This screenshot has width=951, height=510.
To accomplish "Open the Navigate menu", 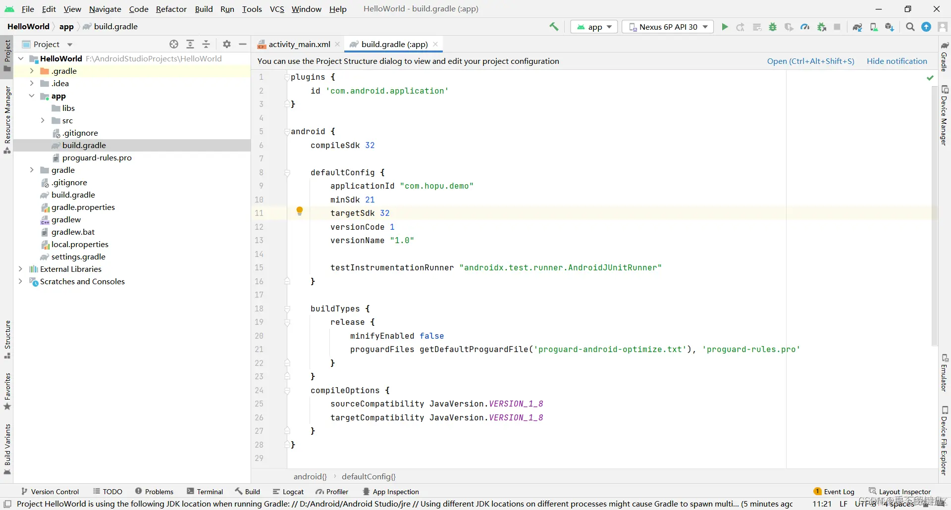I will pos(105,9).
